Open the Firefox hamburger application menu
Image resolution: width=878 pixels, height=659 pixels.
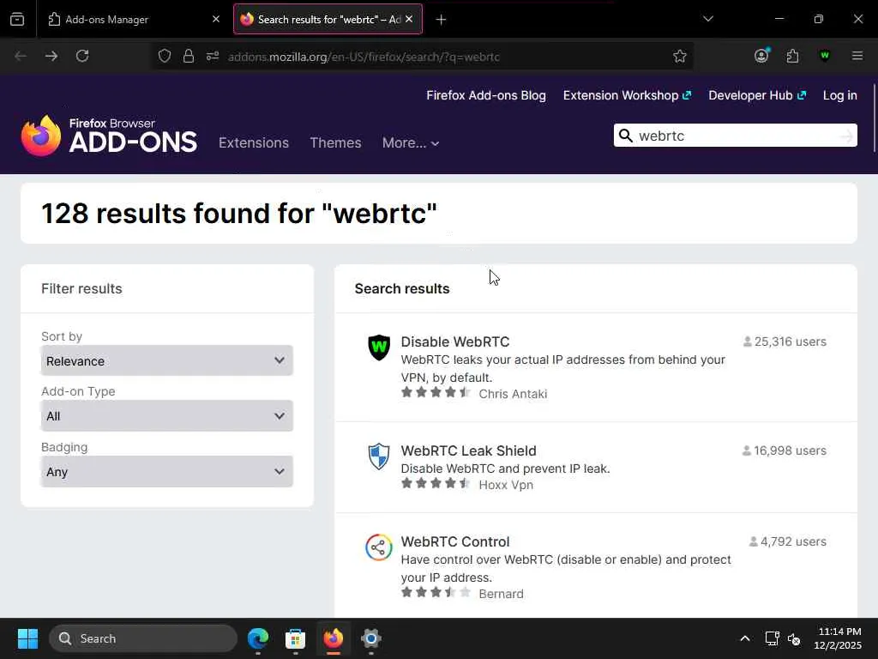[x=857, y=56]
